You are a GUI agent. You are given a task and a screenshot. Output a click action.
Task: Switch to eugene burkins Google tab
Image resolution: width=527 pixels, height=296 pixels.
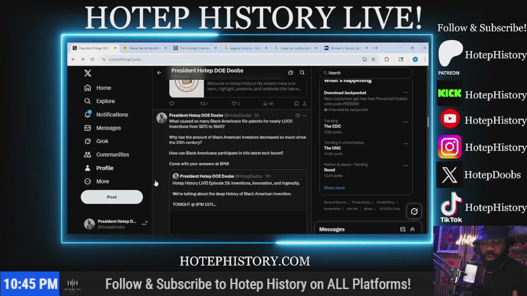[245, 48]
